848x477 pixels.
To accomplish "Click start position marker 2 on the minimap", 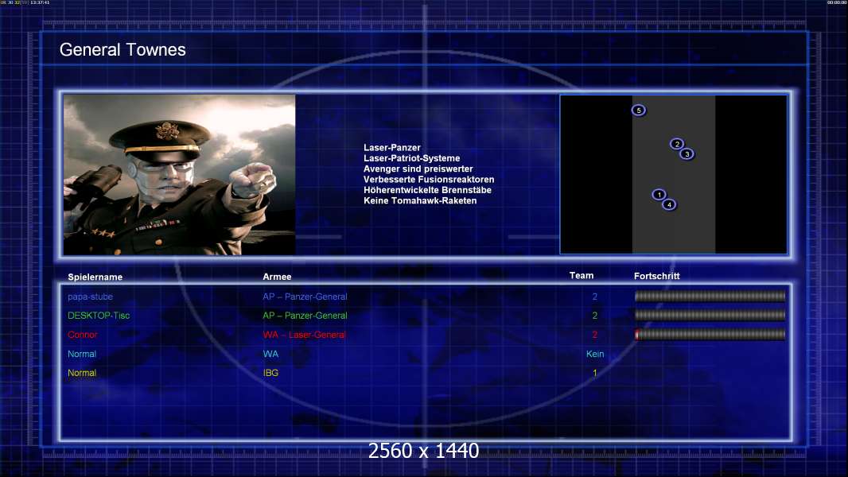I will (x=676, y=144).
